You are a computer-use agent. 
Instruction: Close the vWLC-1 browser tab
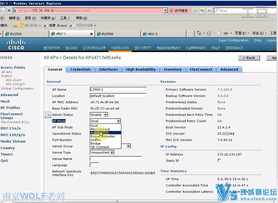[x=91, y=34]
